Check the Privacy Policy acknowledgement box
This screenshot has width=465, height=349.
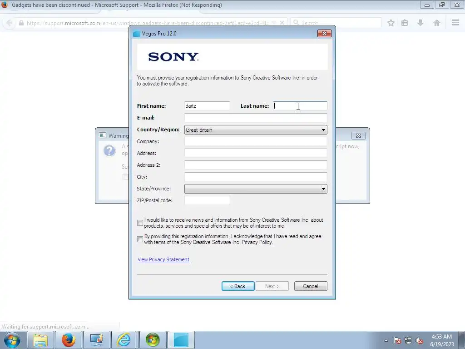pos(140,239)
